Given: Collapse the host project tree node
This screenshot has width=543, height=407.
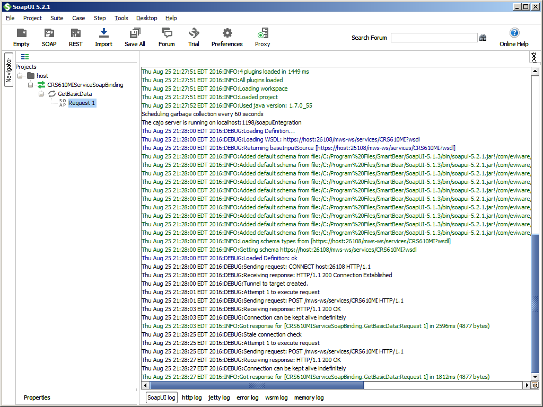Looking at the screenshot, I should pos(21,76).
